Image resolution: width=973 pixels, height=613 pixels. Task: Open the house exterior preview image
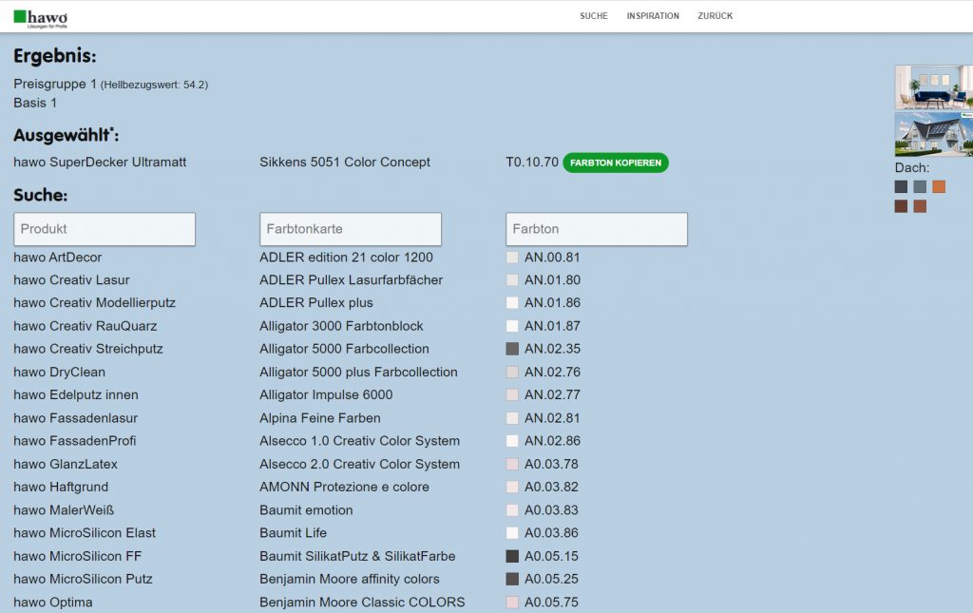coord(933,134)
